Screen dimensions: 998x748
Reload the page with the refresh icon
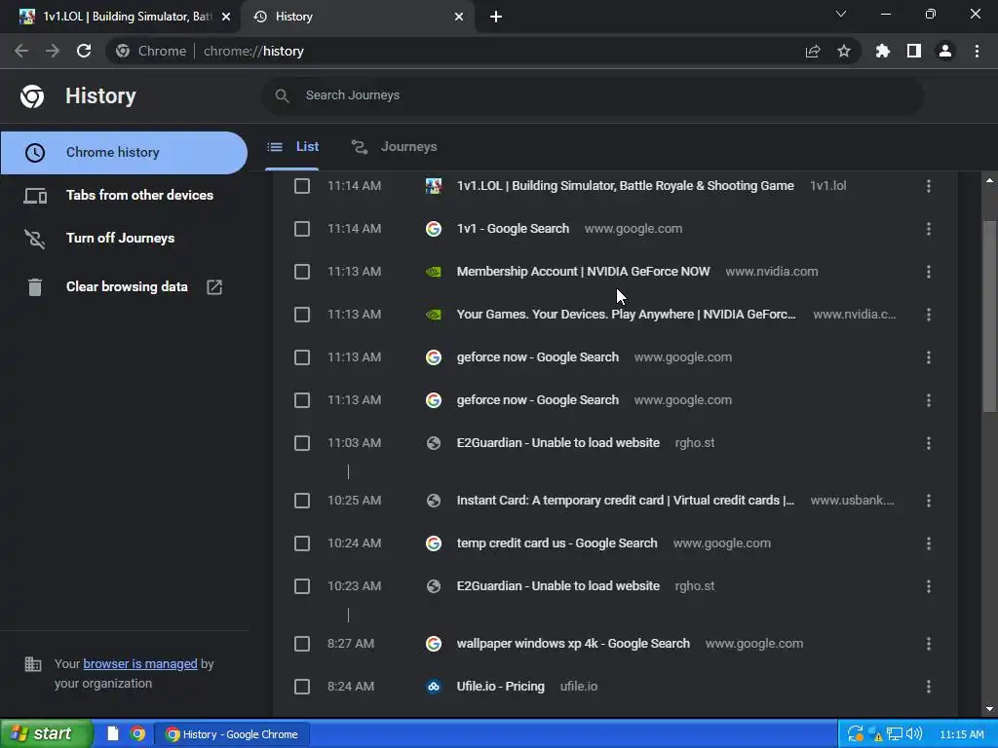coord(84,51)
